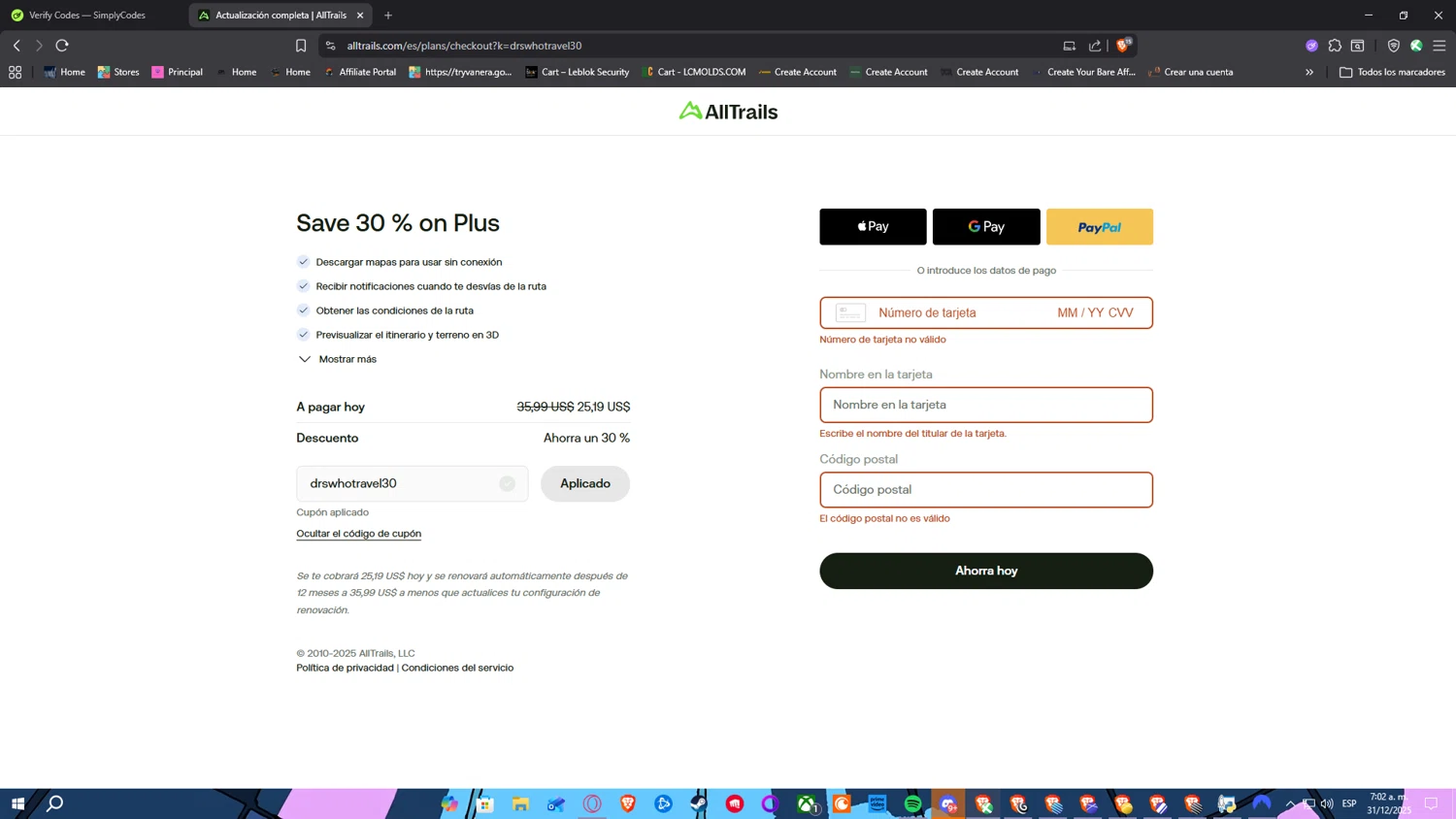1456x819 pixels.
Task: Open the Windows Start menu
Action: (17, 803)
